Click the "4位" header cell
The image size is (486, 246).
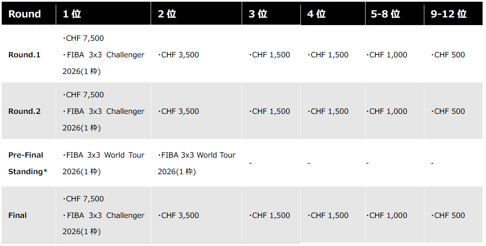tap(316, 14)
